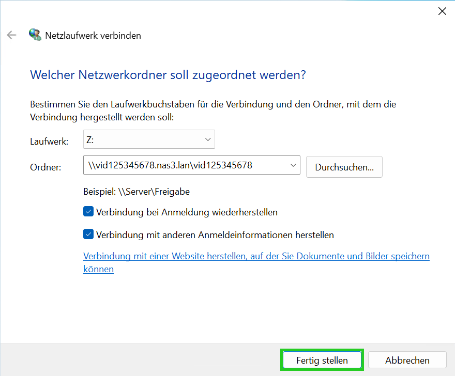Image resolution: width=455 pixels, height=376 pixels.
Task: Click the highlighted Fertig stellen control
Action: pyautogui.click(x=322, y=360)
